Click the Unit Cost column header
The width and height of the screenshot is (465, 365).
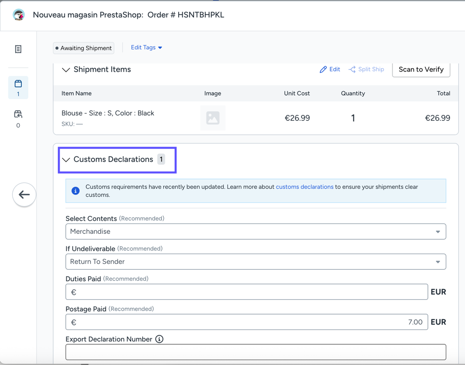pyautogui.click(x=297, y=93)
